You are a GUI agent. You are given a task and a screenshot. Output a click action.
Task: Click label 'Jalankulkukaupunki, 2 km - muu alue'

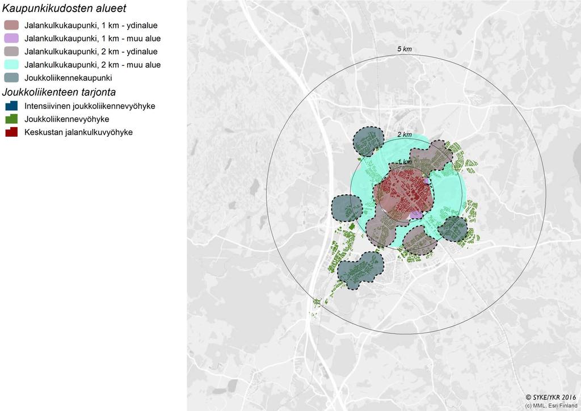pos(92,65)
